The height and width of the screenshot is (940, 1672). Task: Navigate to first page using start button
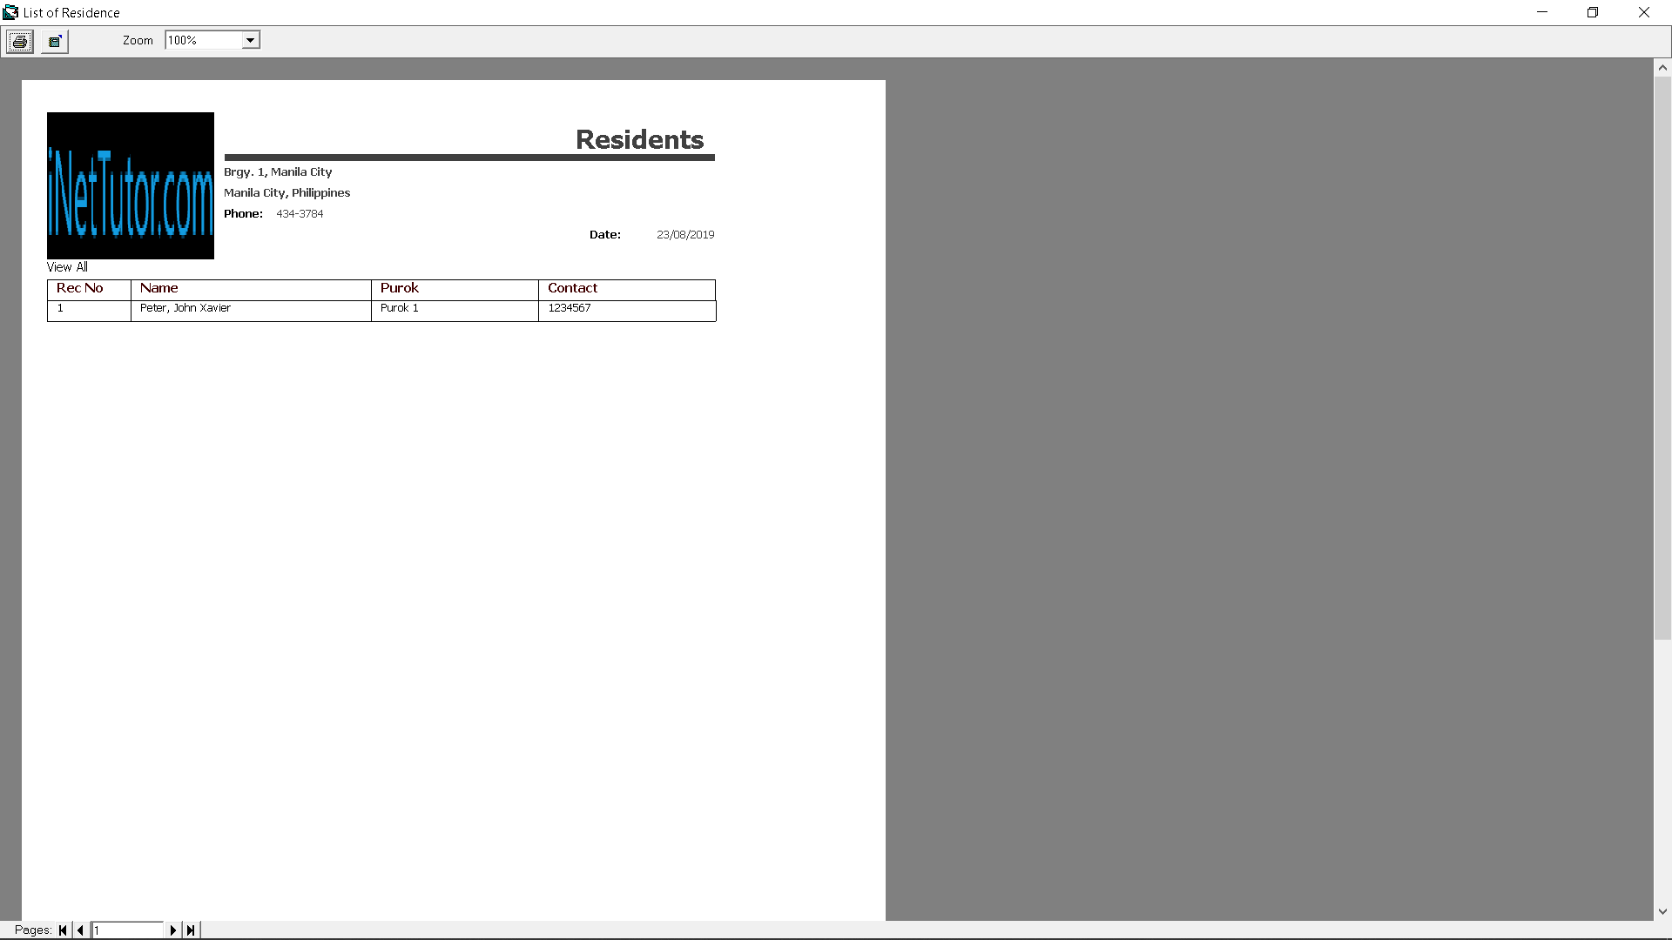(x=64, y=930)
